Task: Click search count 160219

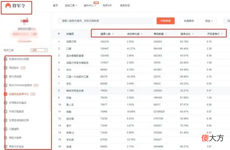Action: 104,42
